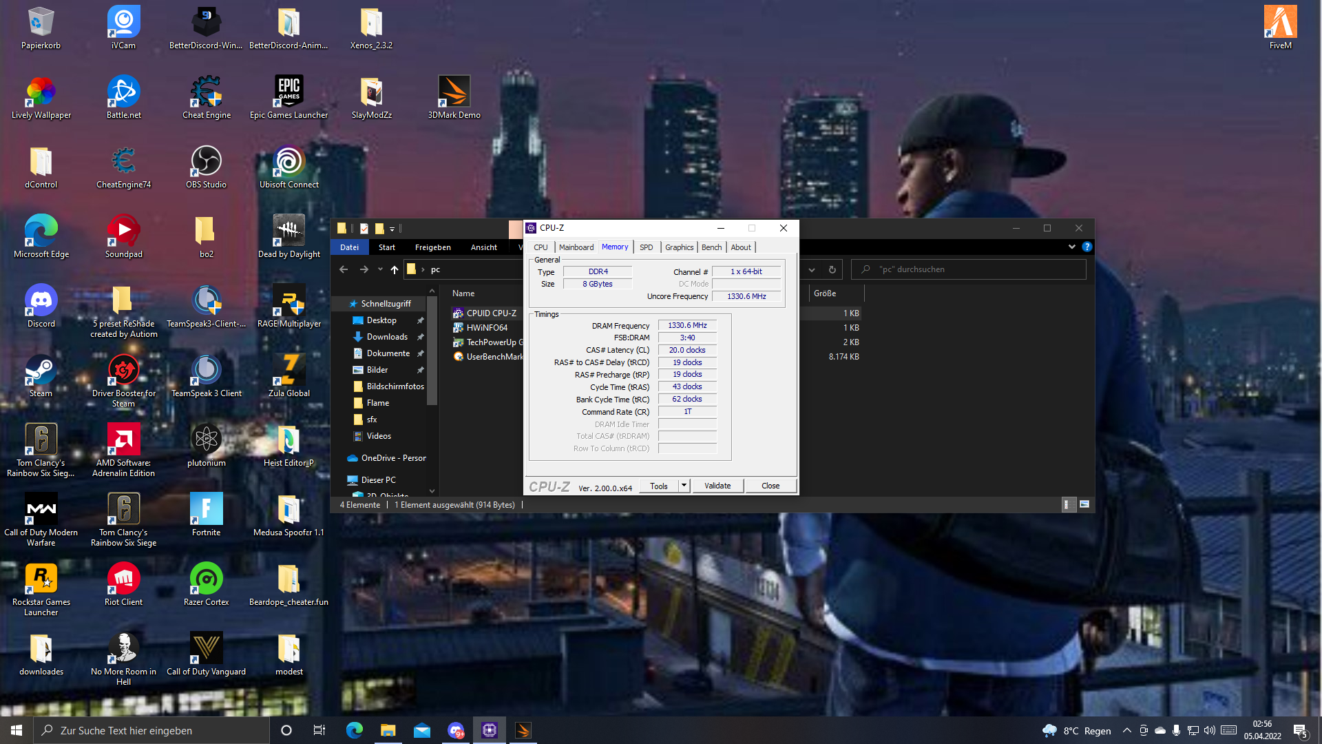Open OBS Studio desktop shortcut
Viewport: 1322px width, 744px height.
(x=206, y=163)
